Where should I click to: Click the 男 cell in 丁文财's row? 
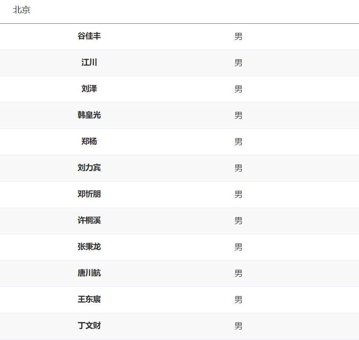point(238,326)
